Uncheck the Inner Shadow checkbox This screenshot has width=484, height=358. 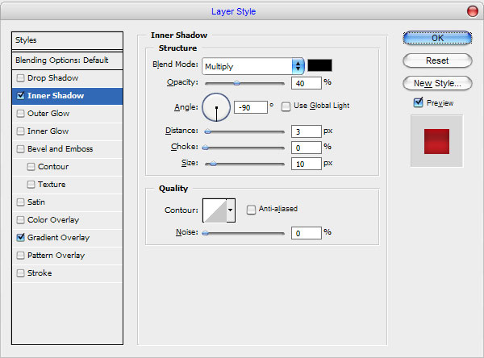coord(20,96)
